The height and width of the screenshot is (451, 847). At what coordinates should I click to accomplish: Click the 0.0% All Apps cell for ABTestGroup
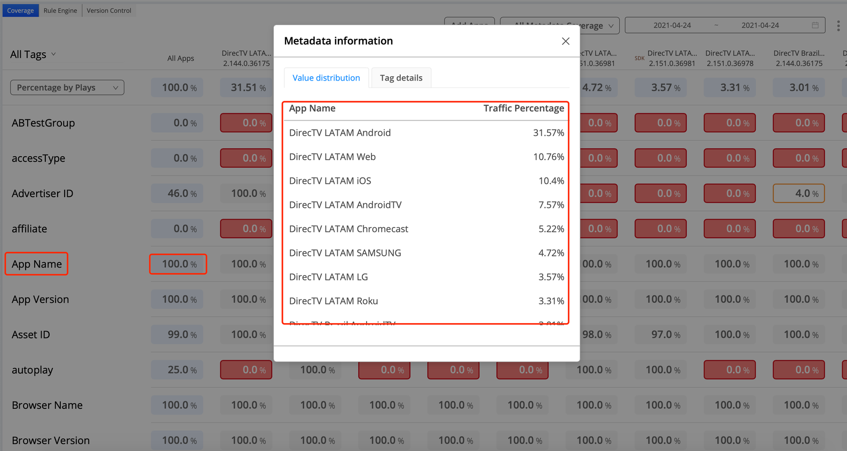pos(177,123)
